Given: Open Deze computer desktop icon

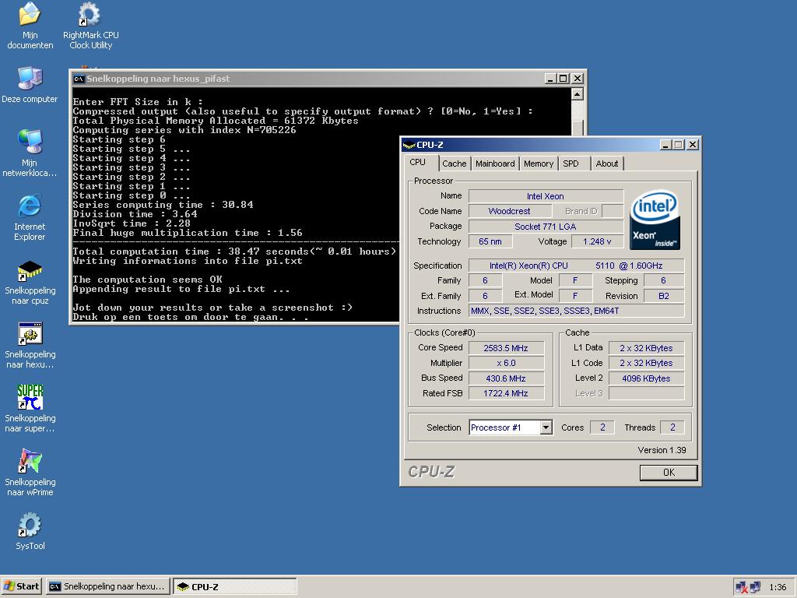Looking at the screenshot, I should pyautogui.click(x=30, y=84).
